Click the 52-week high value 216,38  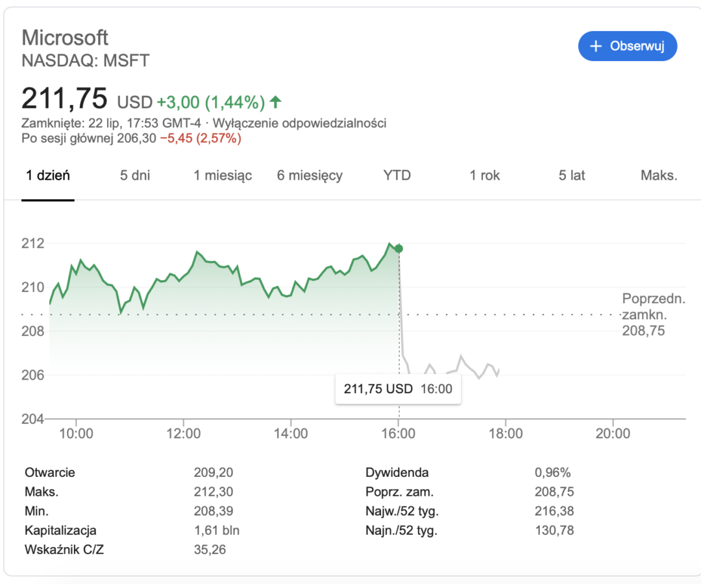[x=554, y=511]
